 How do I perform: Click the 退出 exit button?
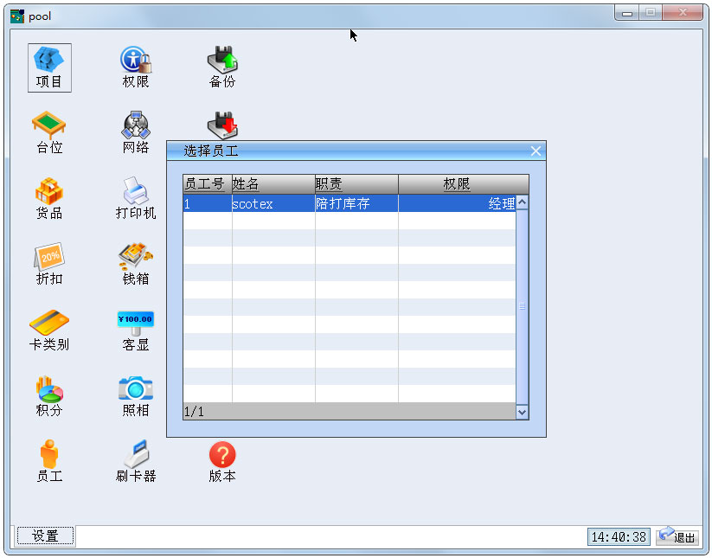pyautogui.click(x=678, y=536)
